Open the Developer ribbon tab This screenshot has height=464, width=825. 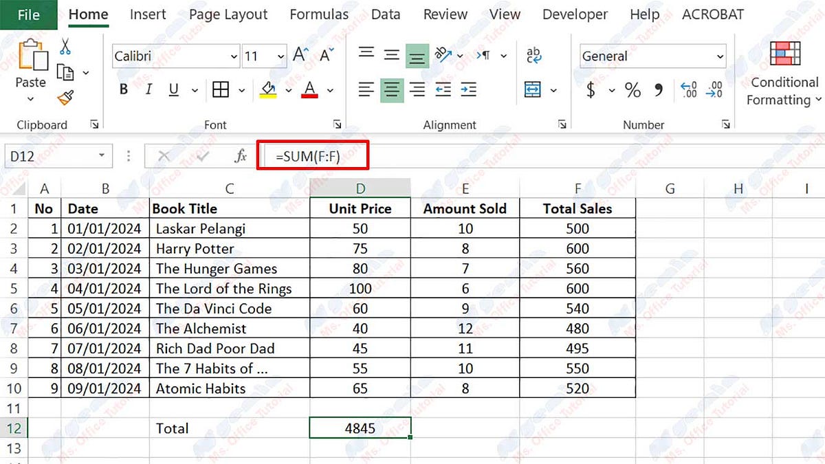coord(575,14)
